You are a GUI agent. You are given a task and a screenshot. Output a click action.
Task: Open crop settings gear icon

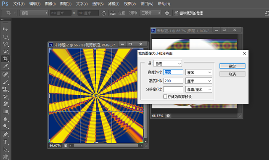coord(167,13)
